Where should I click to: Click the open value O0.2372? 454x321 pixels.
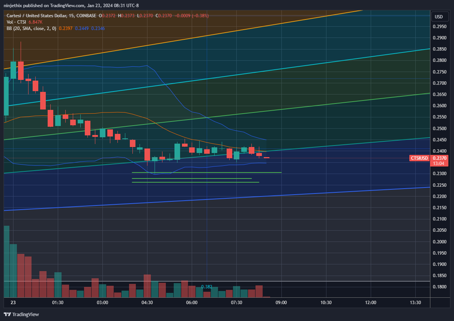107,16
